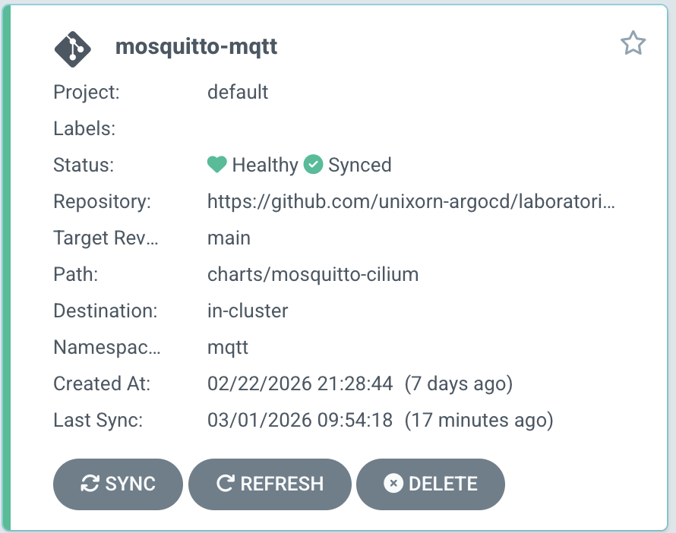Click the green Synced checkmark icon
The width and height of the screenshot is (676, 533).
click(x=314, y=165)
